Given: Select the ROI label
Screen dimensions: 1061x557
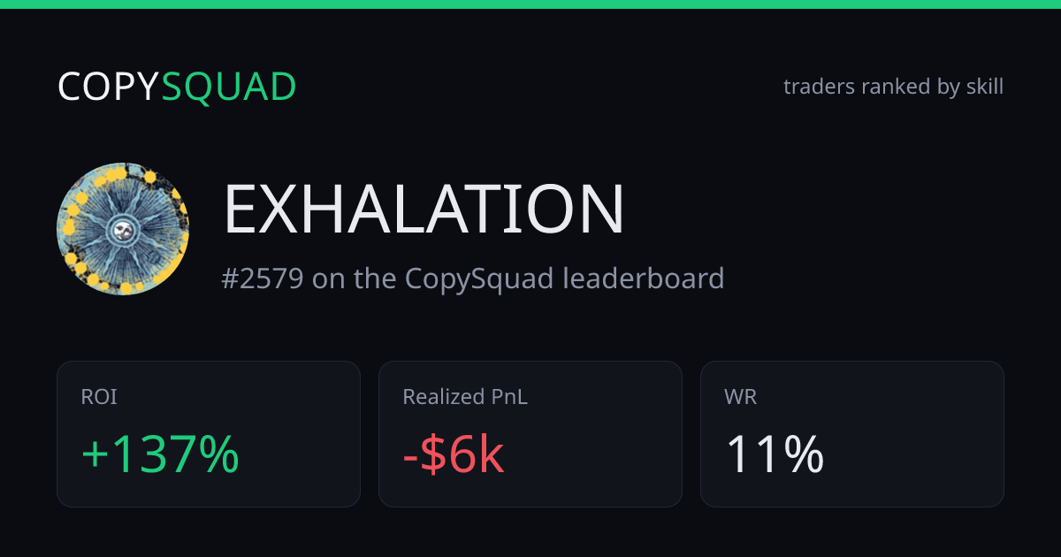Looking at the screenshot, I should pos(99,397).
